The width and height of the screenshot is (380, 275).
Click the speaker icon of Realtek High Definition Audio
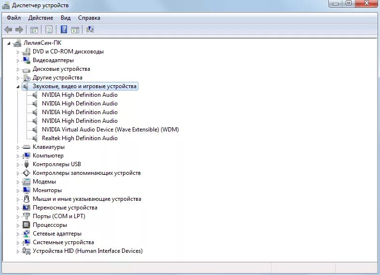[x=35, y=138]
